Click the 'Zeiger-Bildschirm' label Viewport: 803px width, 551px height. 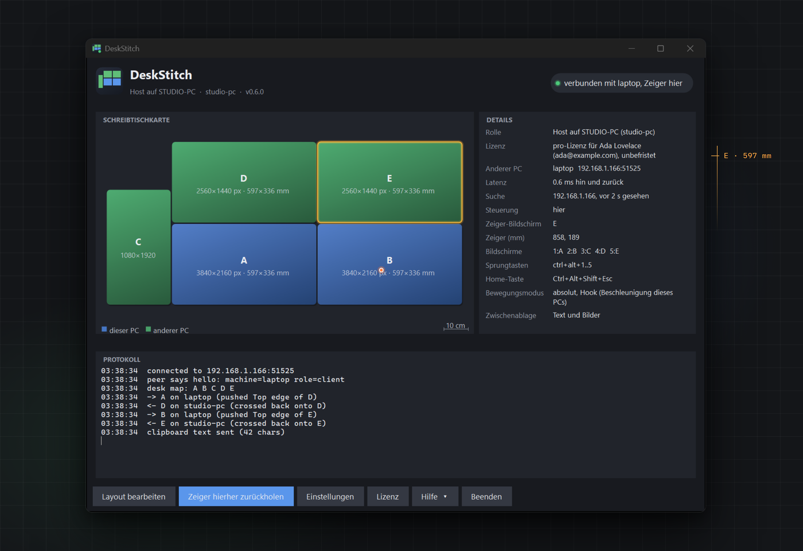tap(513, 224)
